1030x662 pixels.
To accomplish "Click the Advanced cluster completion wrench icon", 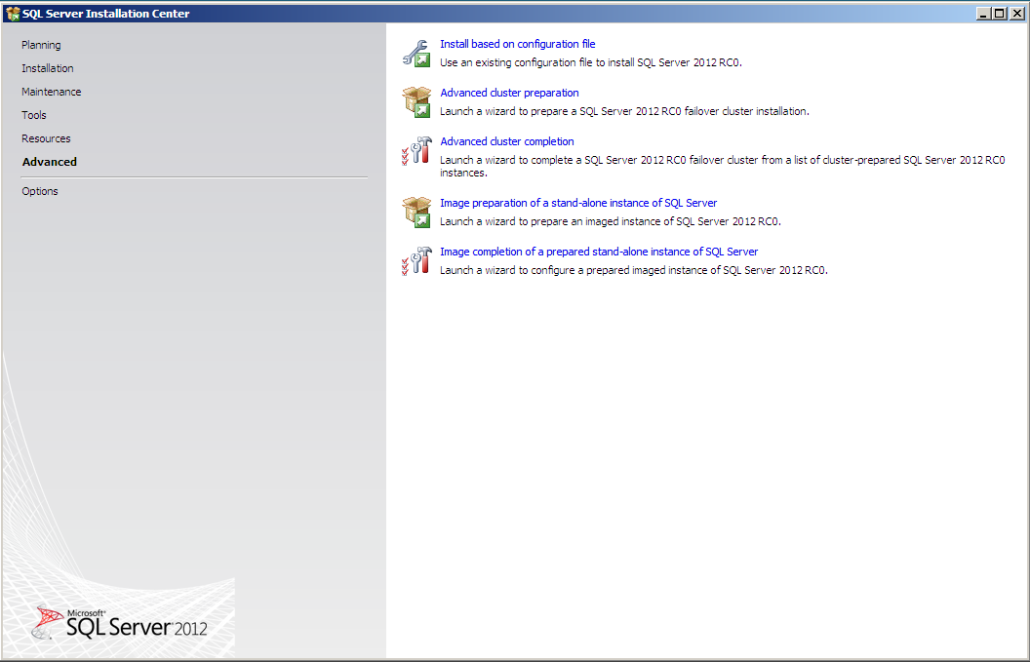I will pyautogui.click(x=417, y=149).
